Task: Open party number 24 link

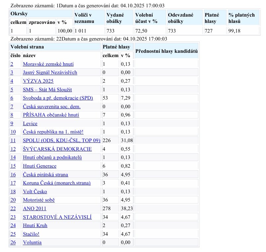Action: [x=13, y=225]
